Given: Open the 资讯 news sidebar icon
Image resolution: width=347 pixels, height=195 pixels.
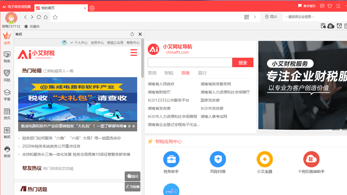Looking at the screenshot, I should (7, 113).
